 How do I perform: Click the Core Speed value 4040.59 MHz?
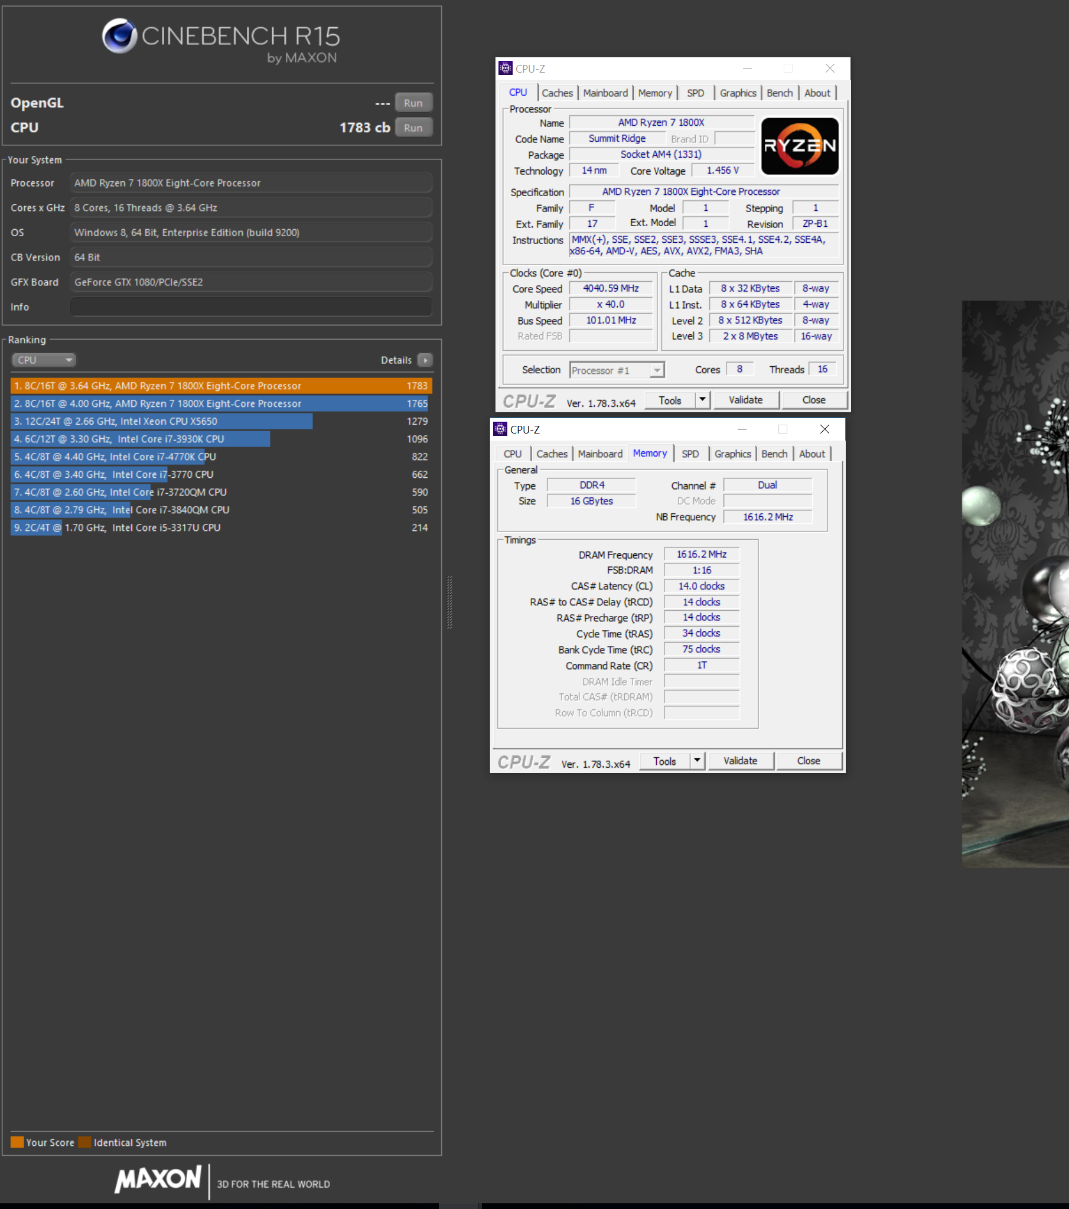click(611, 288)
